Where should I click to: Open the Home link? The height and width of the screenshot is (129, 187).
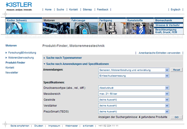[48, 10]
